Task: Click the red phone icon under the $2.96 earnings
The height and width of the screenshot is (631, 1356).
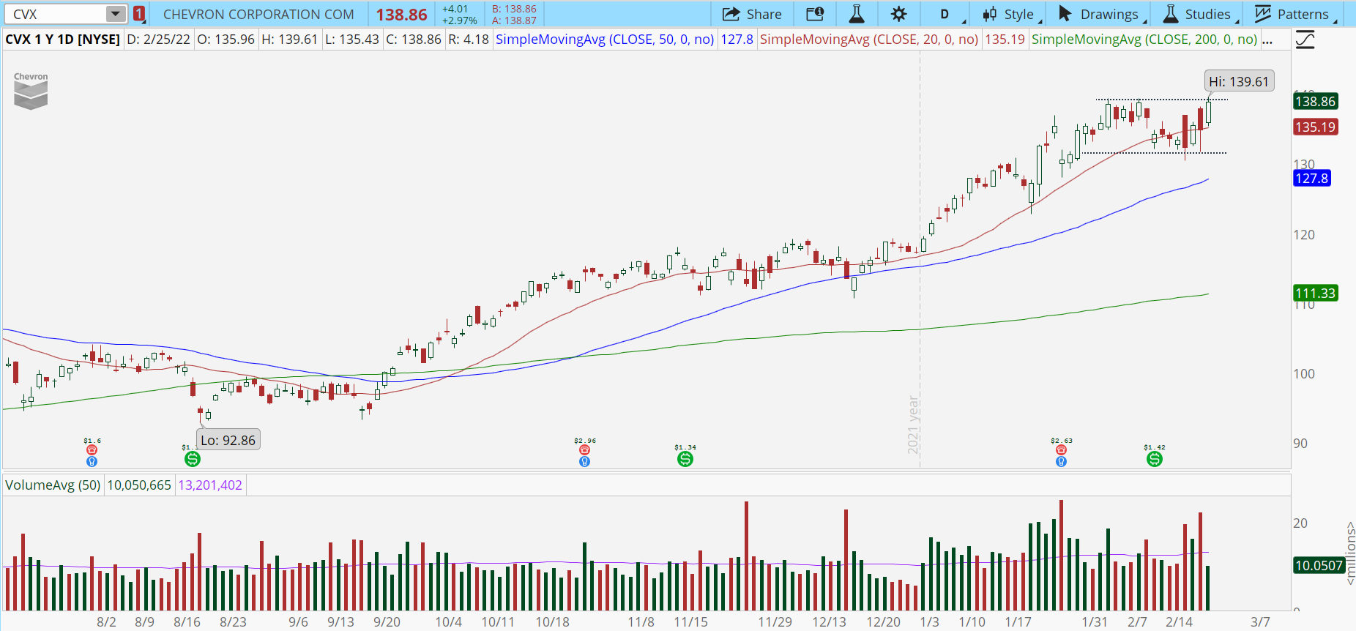Action: click(584, 450)
